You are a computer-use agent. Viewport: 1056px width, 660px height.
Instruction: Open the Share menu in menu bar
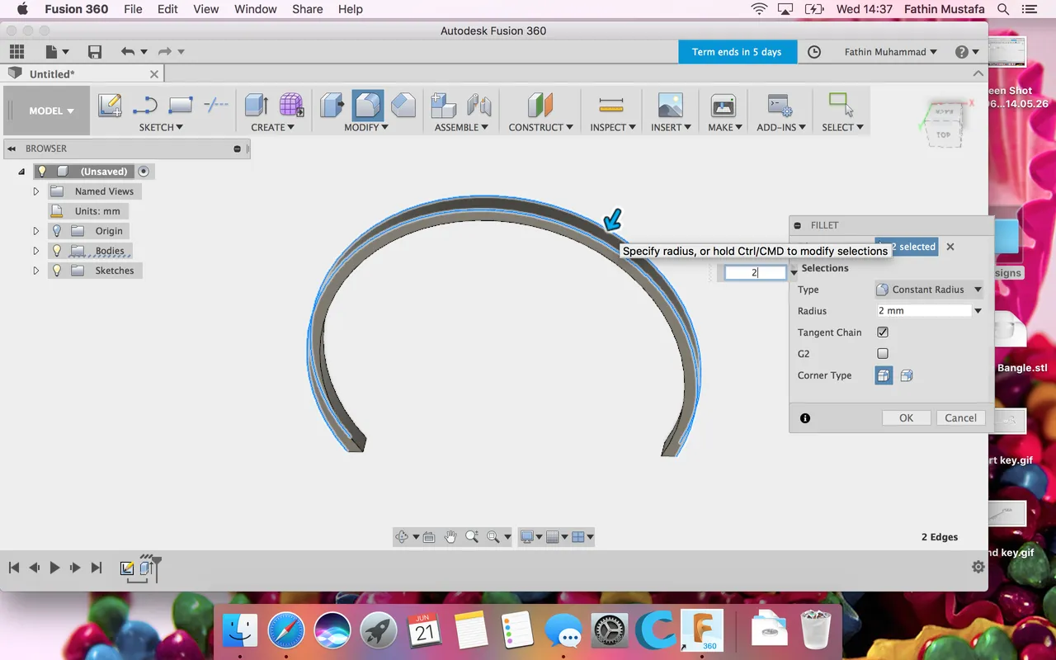(x=307, y=9)
